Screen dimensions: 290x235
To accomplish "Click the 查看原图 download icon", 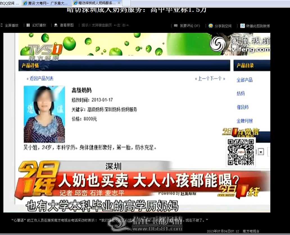I will pyautogui.click(x=56, y=25).
